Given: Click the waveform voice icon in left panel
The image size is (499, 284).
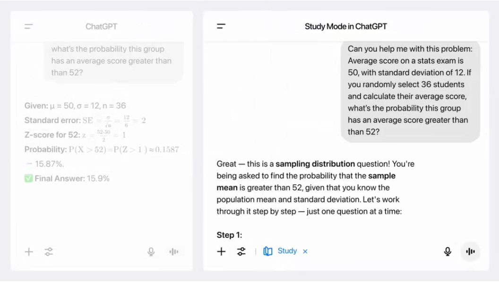Looking at the screenshot, I should (x=174, y=252).
